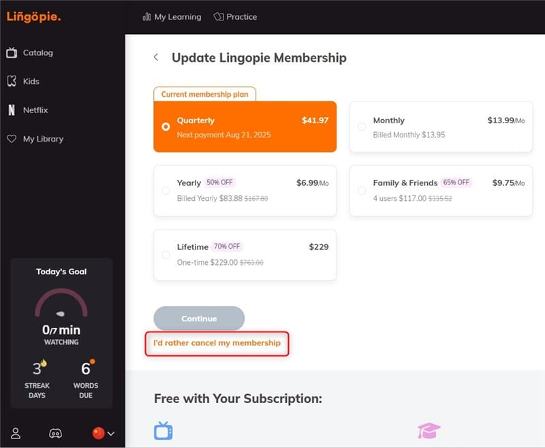Click the My Library heart icon
This screenshot has width=545, height=448.
[12, 139]
